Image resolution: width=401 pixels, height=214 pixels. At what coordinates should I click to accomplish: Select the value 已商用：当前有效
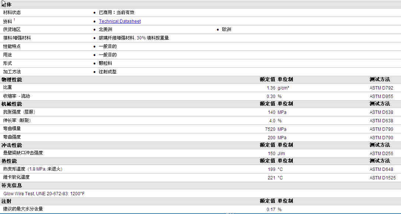tap(117, 12)
